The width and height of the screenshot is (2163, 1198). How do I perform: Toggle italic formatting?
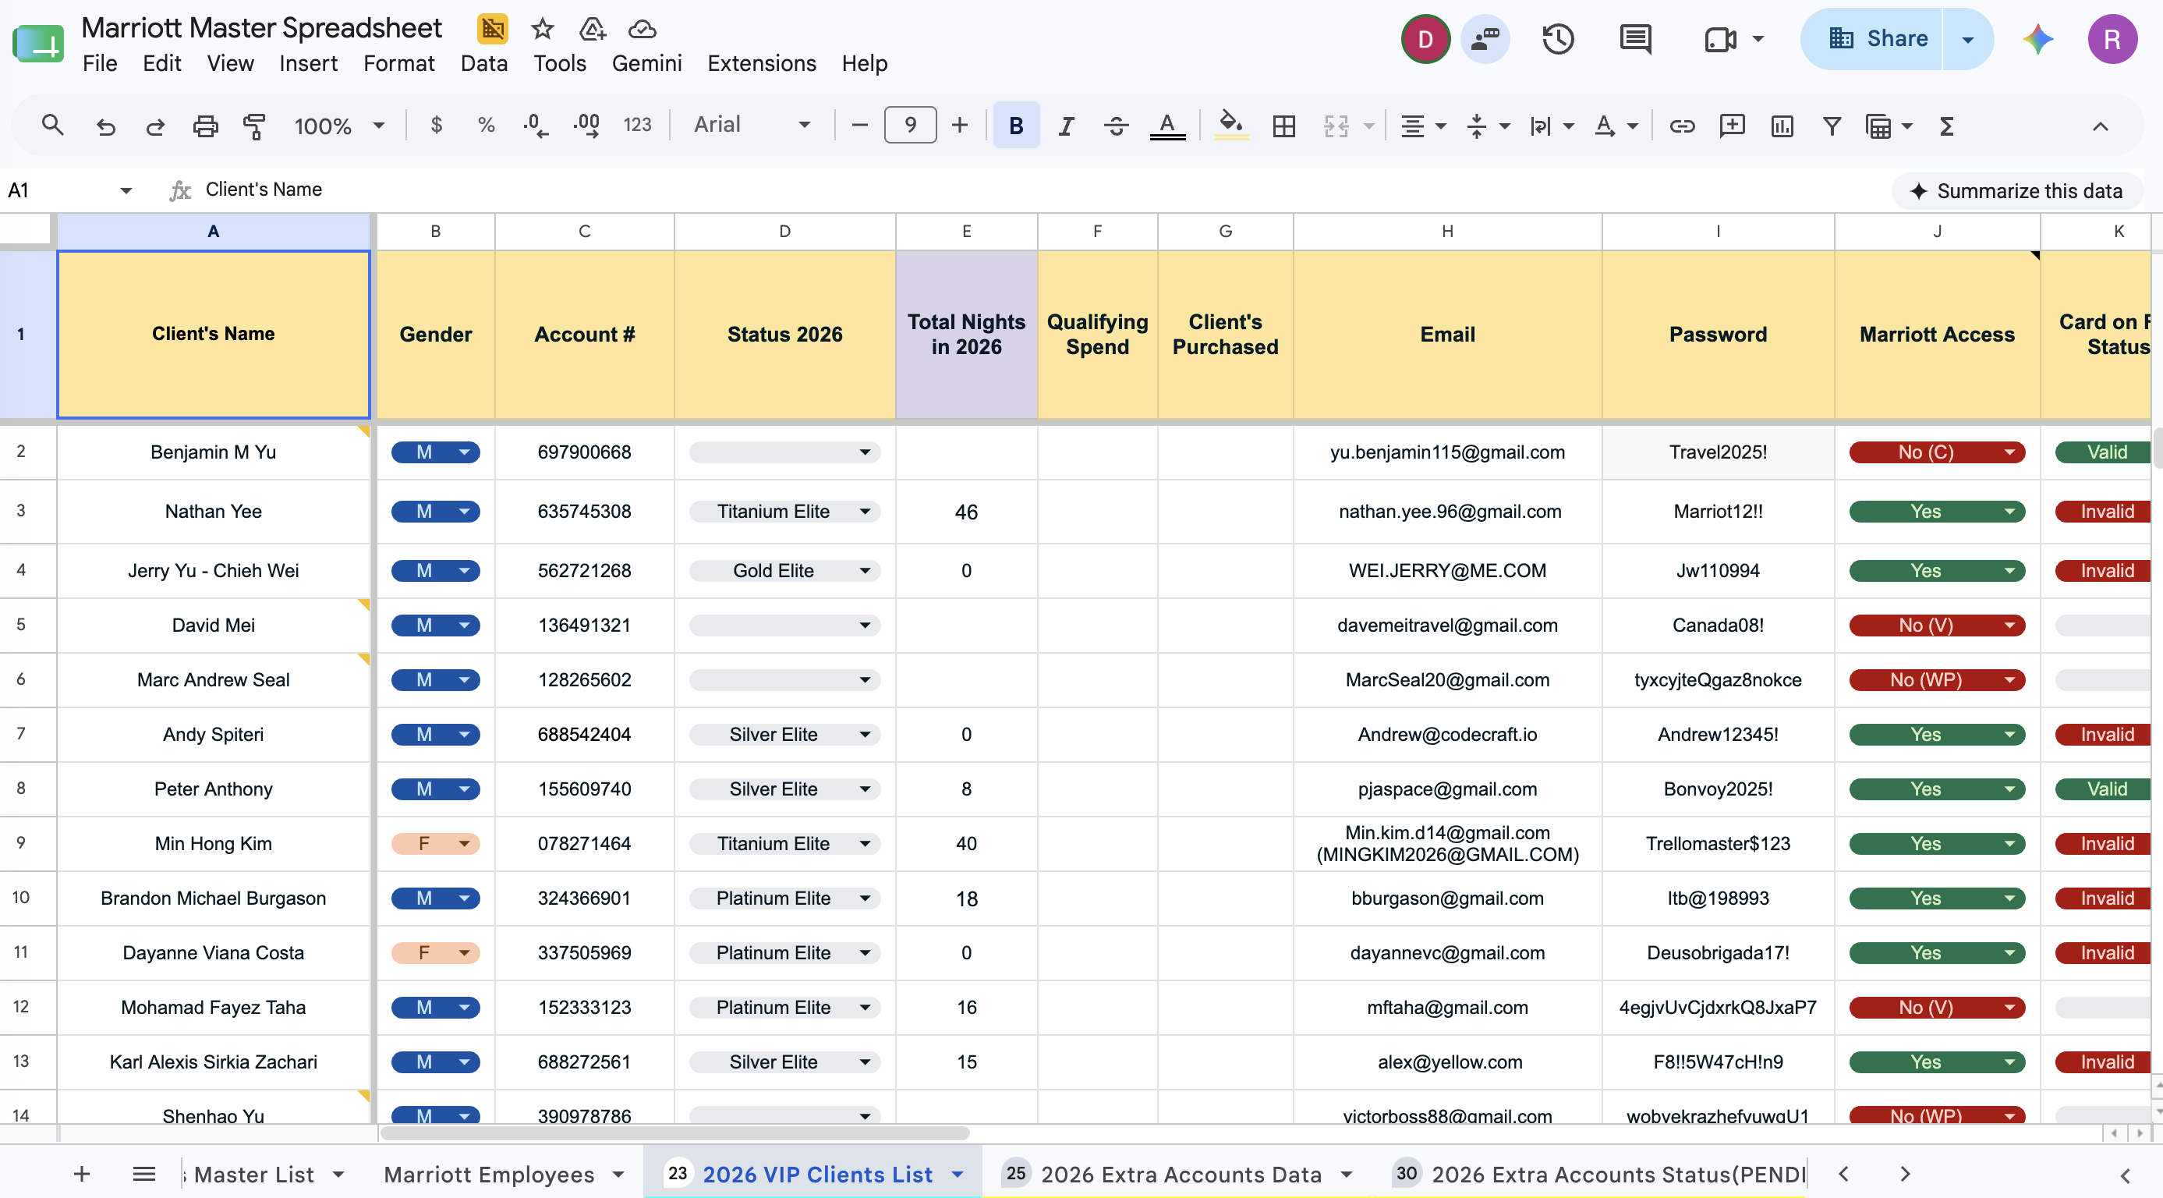coord(1066,125)
